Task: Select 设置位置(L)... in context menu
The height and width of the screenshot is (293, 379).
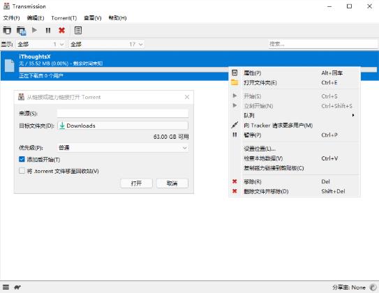Action: [x=295, y=149]
